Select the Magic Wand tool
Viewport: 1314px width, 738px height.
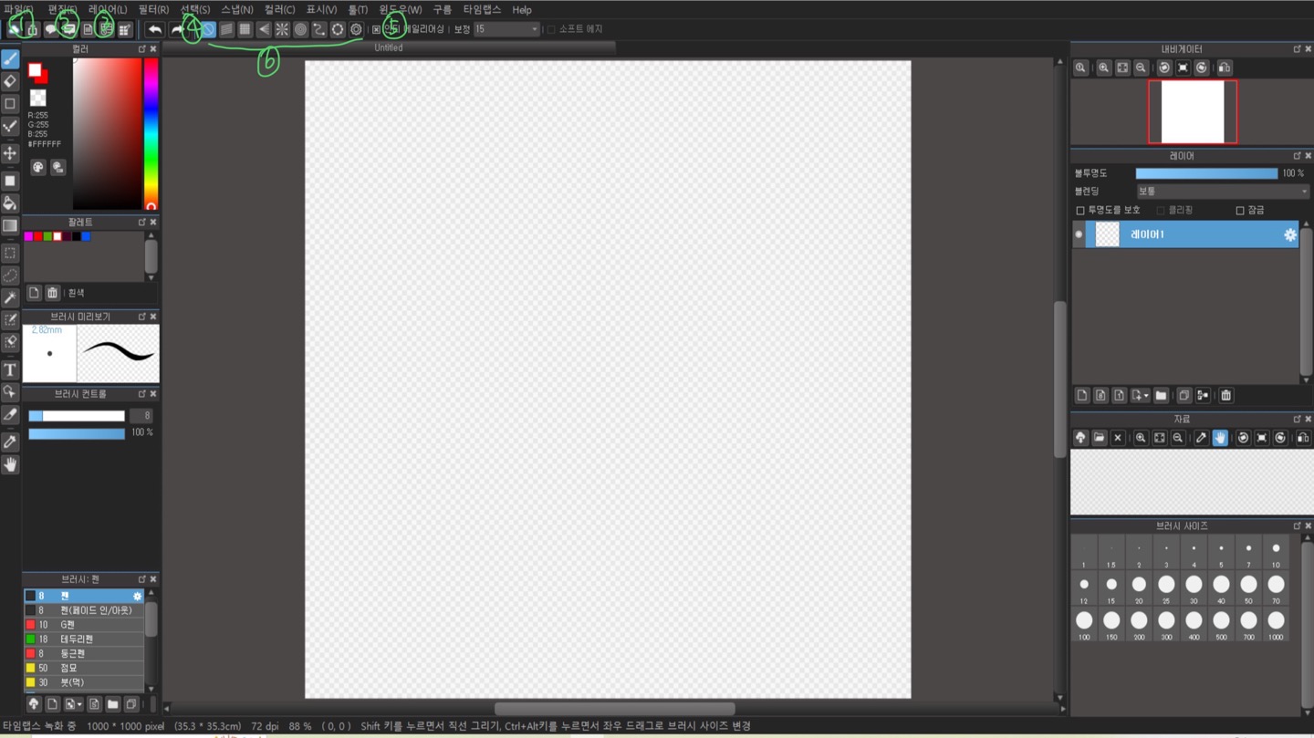click(10, 297)
